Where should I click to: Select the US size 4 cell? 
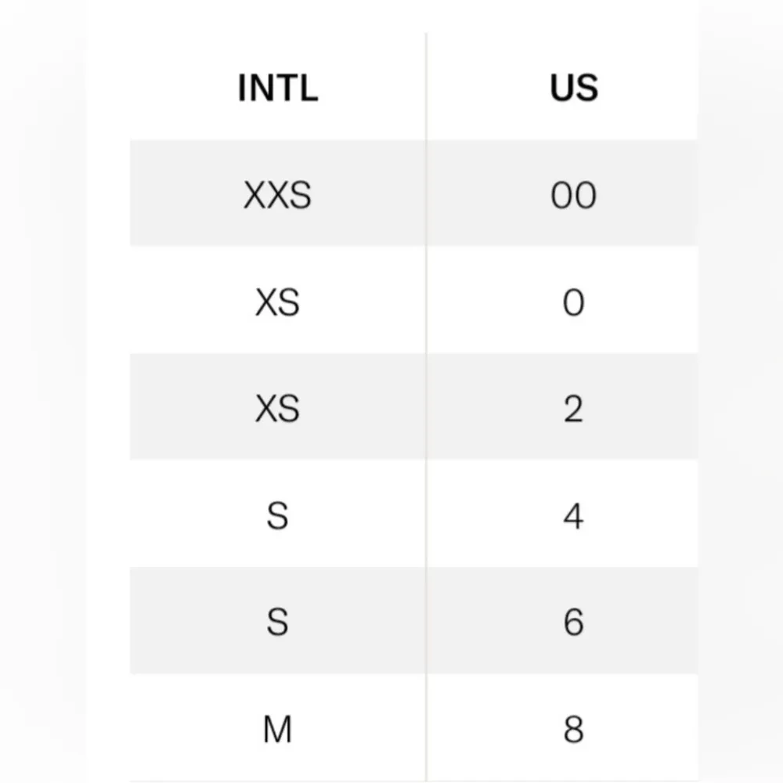(573, 515)
